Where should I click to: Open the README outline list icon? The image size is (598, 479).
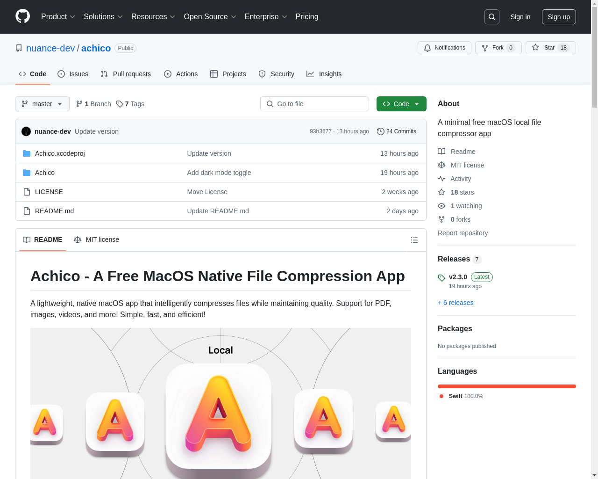(x=414, y=240)
